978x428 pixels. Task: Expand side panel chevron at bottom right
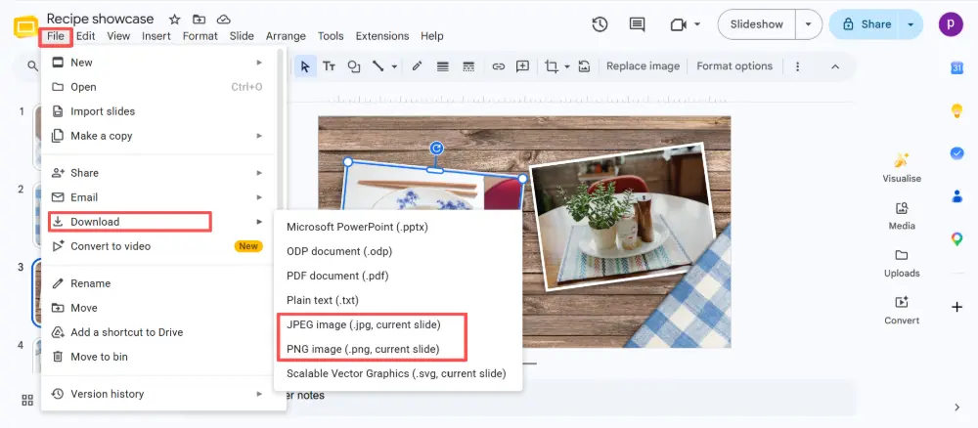click(x=956, y=407)
